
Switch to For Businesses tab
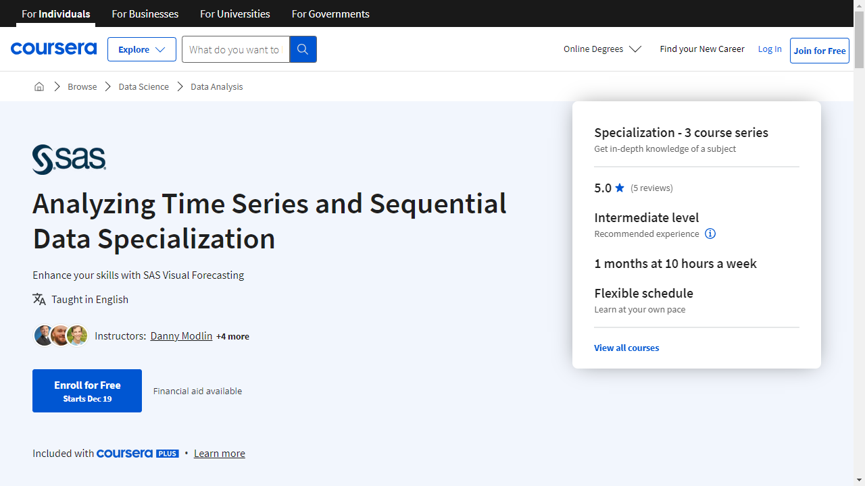(x=145, y=13)
